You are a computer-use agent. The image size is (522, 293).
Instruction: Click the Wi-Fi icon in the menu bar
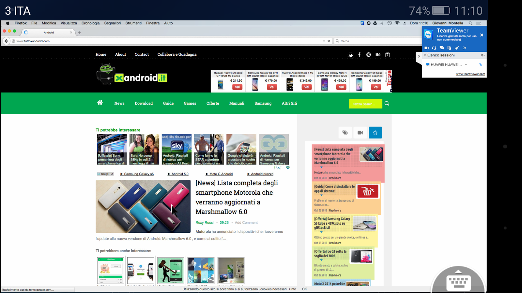[397, 23]
